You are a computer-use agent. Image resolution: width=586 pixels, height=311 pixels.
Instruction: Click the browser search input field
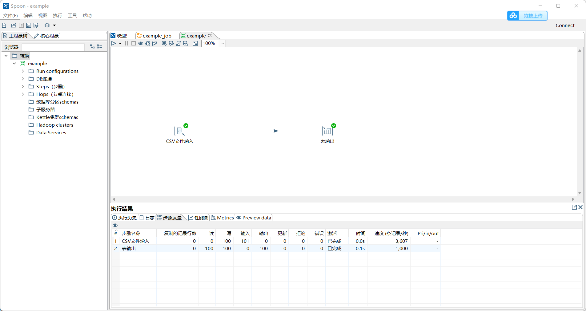pos(53,47)
